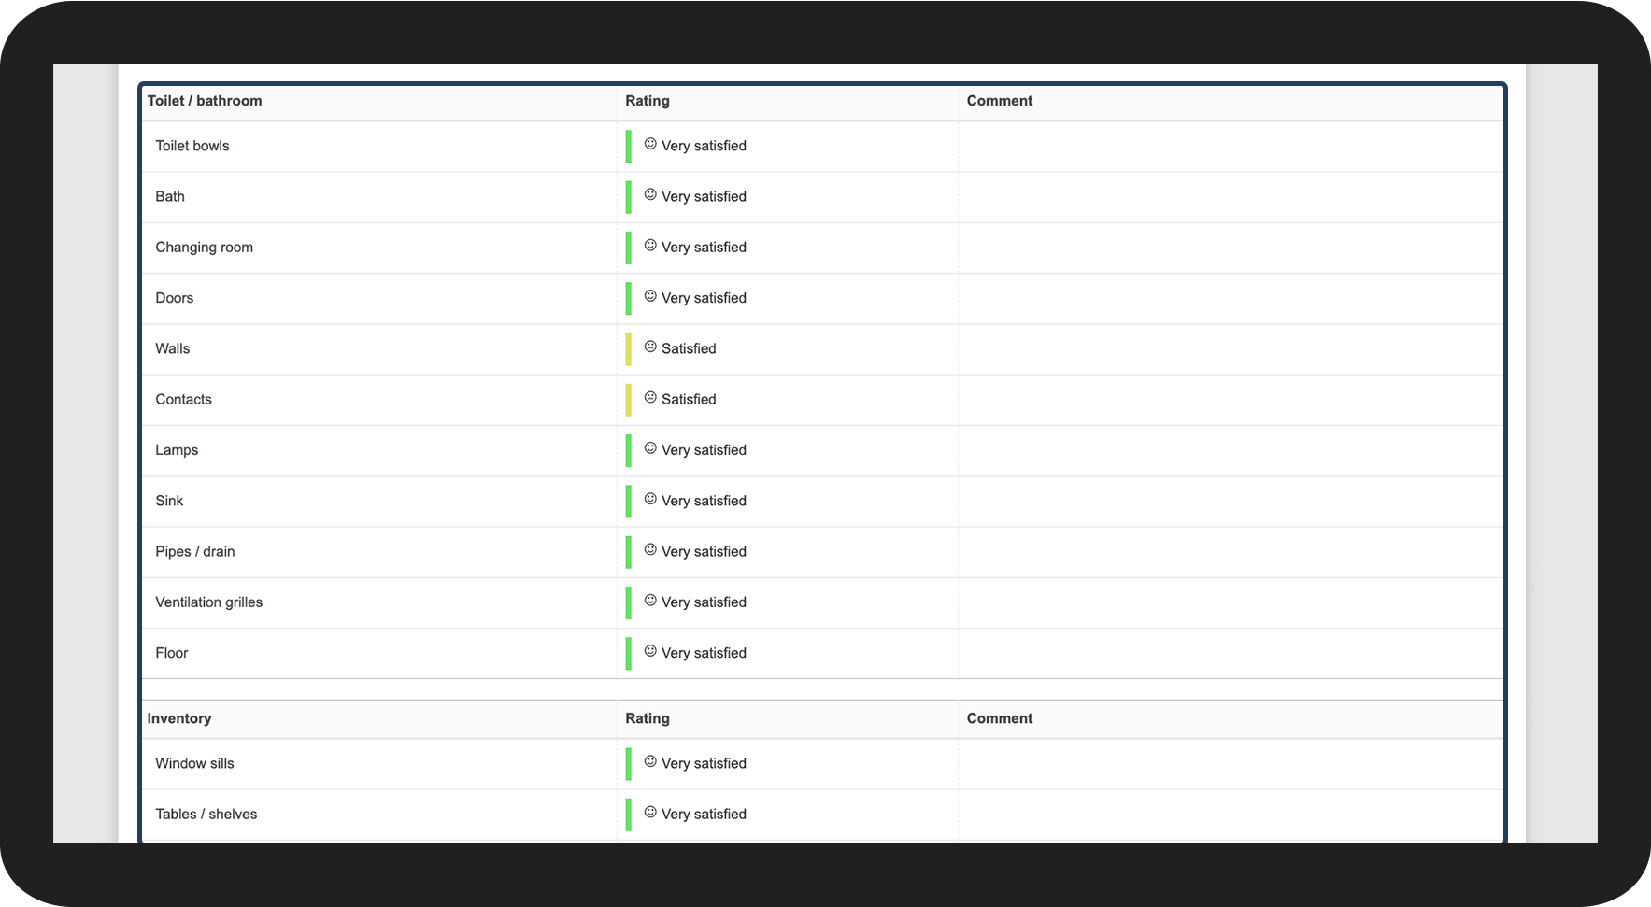Screen dimensions: 1651x907
Task: Click "Very satisfied" text in Toilet bowls row
Action: click(x=704, y=146)
